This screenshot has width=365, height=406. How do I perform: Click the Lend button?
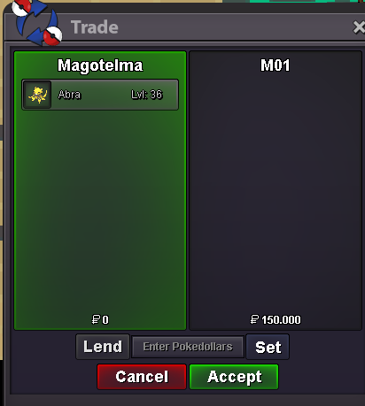pyautogui.click(x=103, y=347)
